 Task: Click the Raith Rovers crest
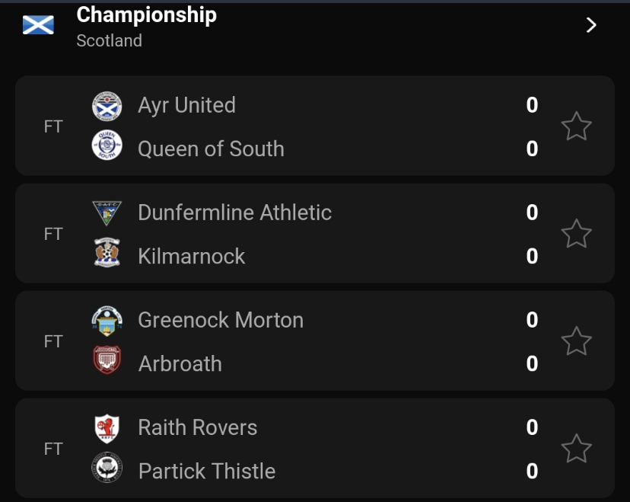tap(107, 428)
